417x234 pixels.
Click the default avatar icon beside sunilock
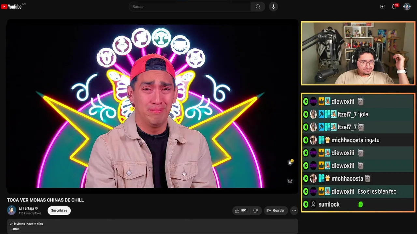tap(313, 204)
